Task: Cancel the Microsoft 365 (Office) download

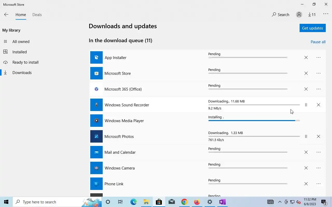Action: click(x=306, y=89)
